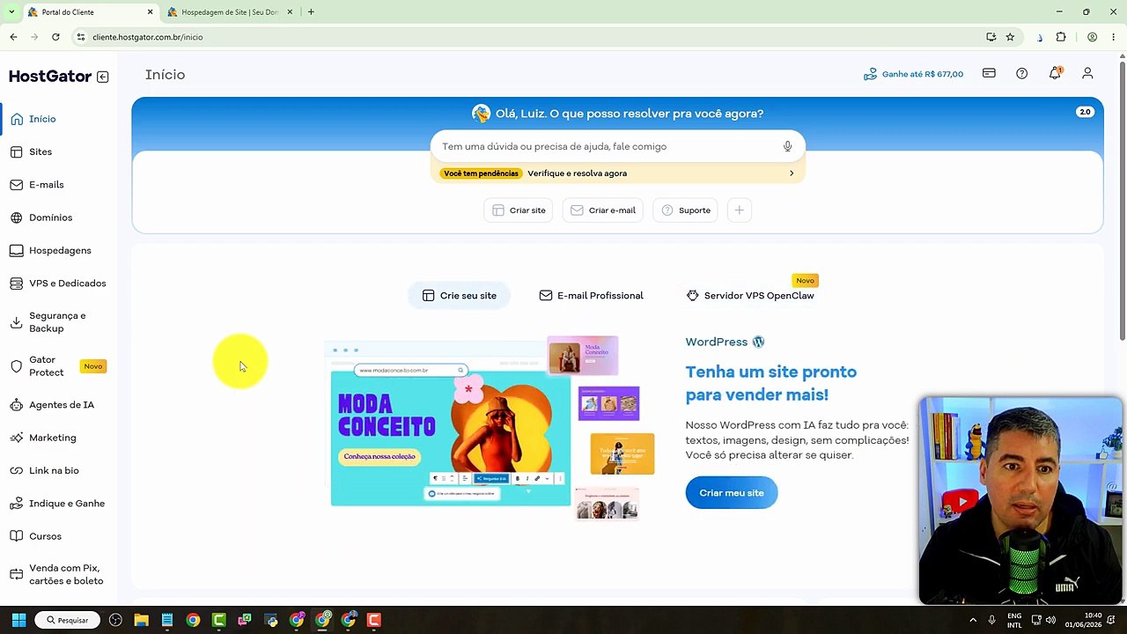The width and height of the screenshot is (1127, 634).
Task: Open Gator Protect in the sidebar
Action: pos(59,366)
